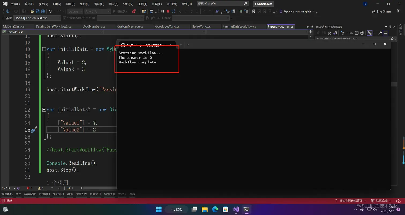Open the 文件(F) menu
This screenshot has width=405, height=215.
click(15, 4)
